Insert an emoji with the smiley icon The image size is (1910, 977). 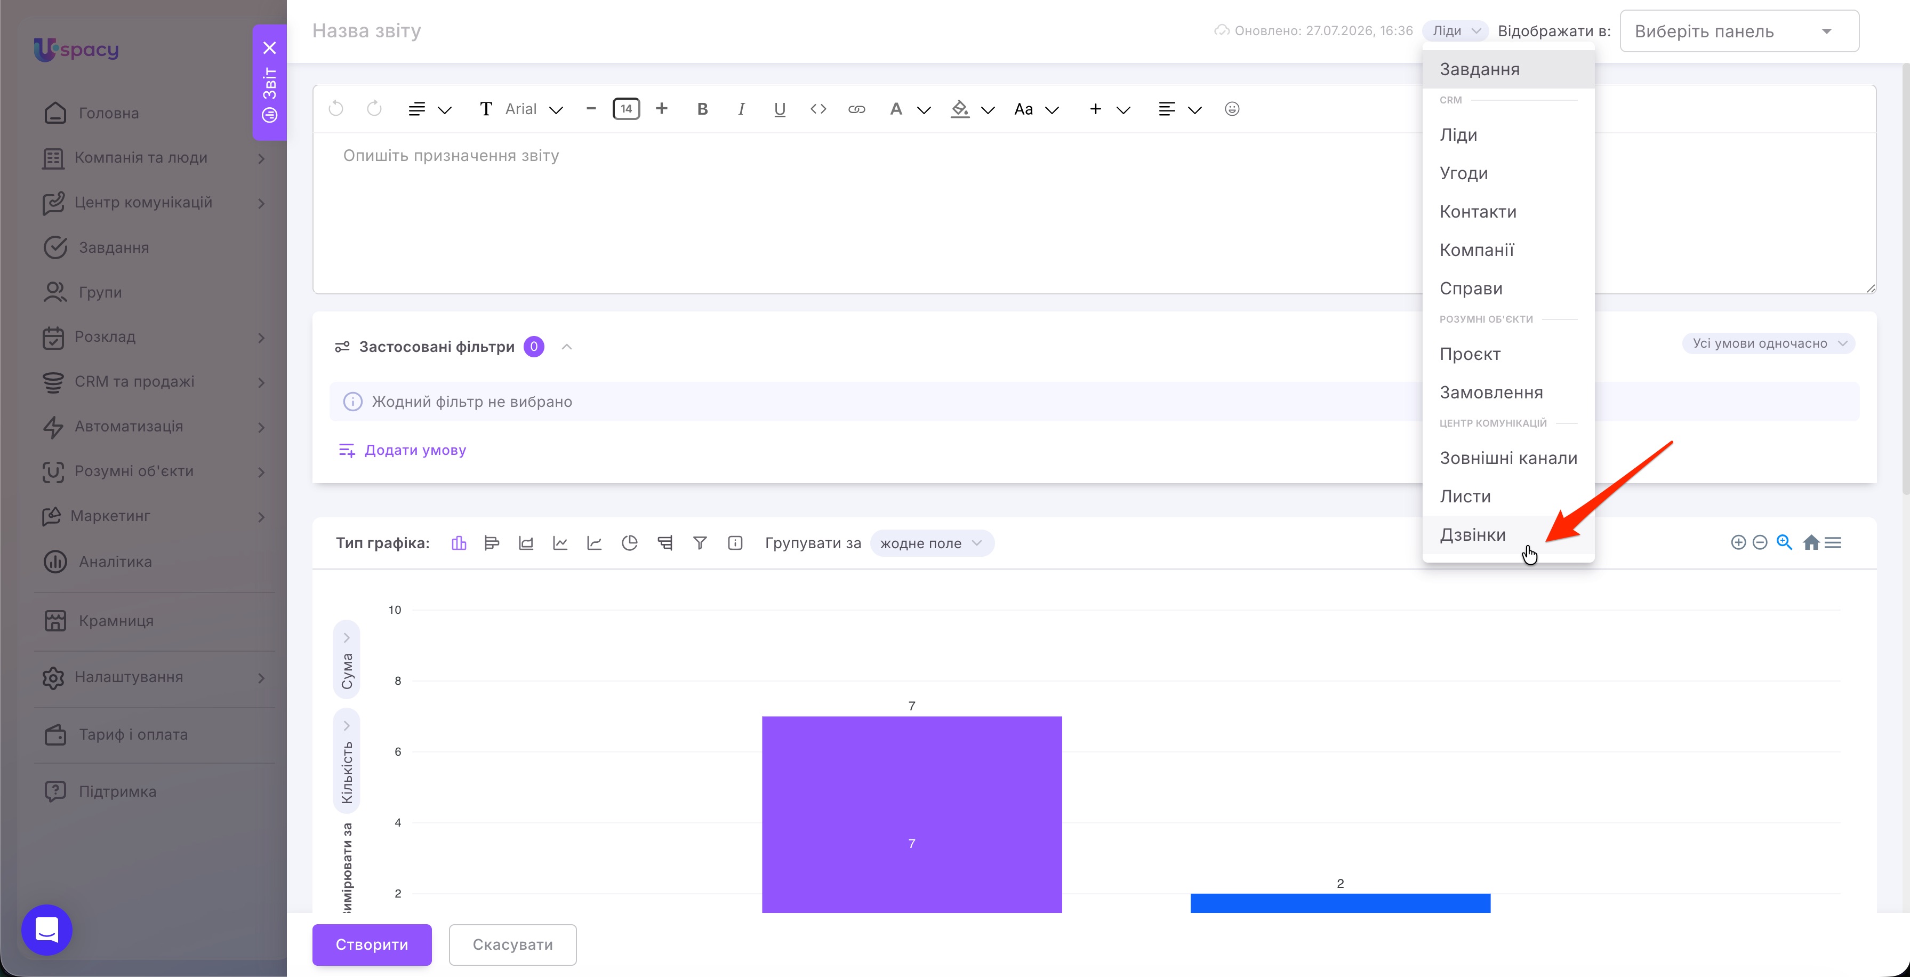[1232, 109]
